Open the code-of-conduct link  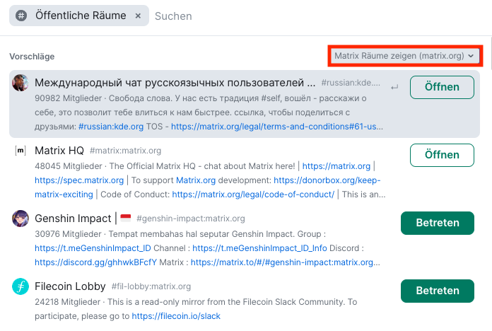tap(253, 194)
